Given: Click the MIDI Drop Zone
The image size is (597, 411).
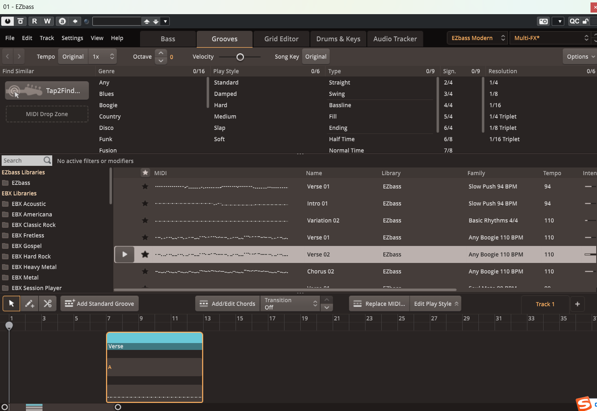Looking at the screenshot, I should pos(47,114).
